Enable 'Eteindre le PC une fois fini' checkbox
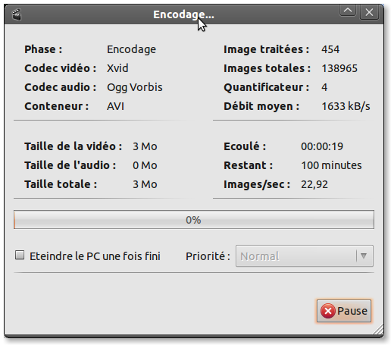391x345 pixels. [x=20, y=255]
